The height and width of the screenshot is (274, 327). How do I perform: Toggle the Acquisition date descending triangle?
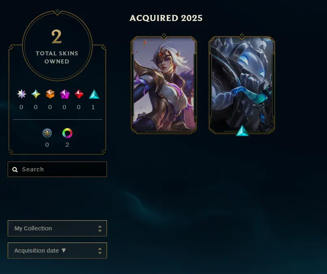pyautogui.click(x=64, y=251)
